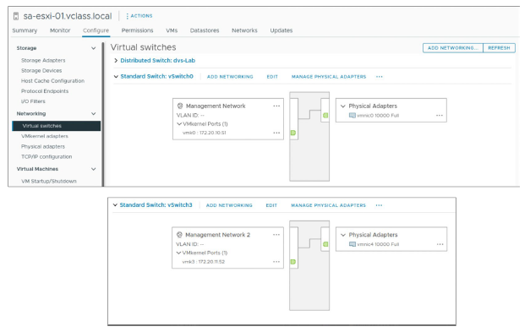Select the Configure tab
This screenshot has height=332, width=530.
(96, 30)
